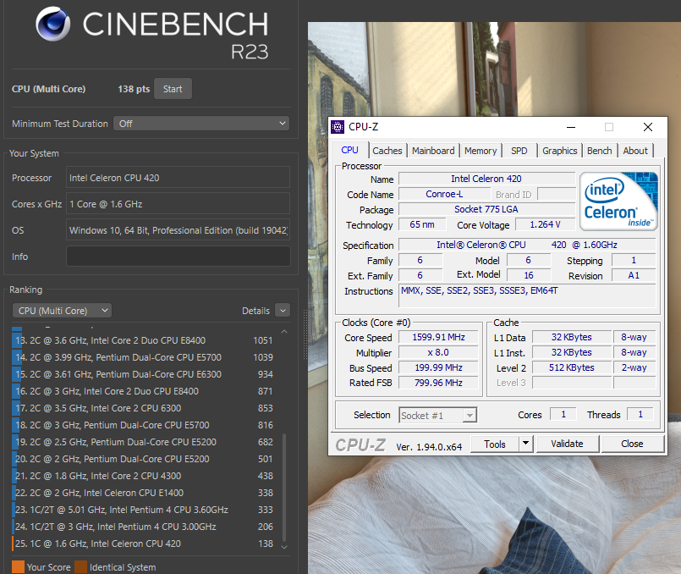The image size is (681, 574).
Task: Select ranking row 25 Celeron CPU 420
Action: [x=143, y=544]
